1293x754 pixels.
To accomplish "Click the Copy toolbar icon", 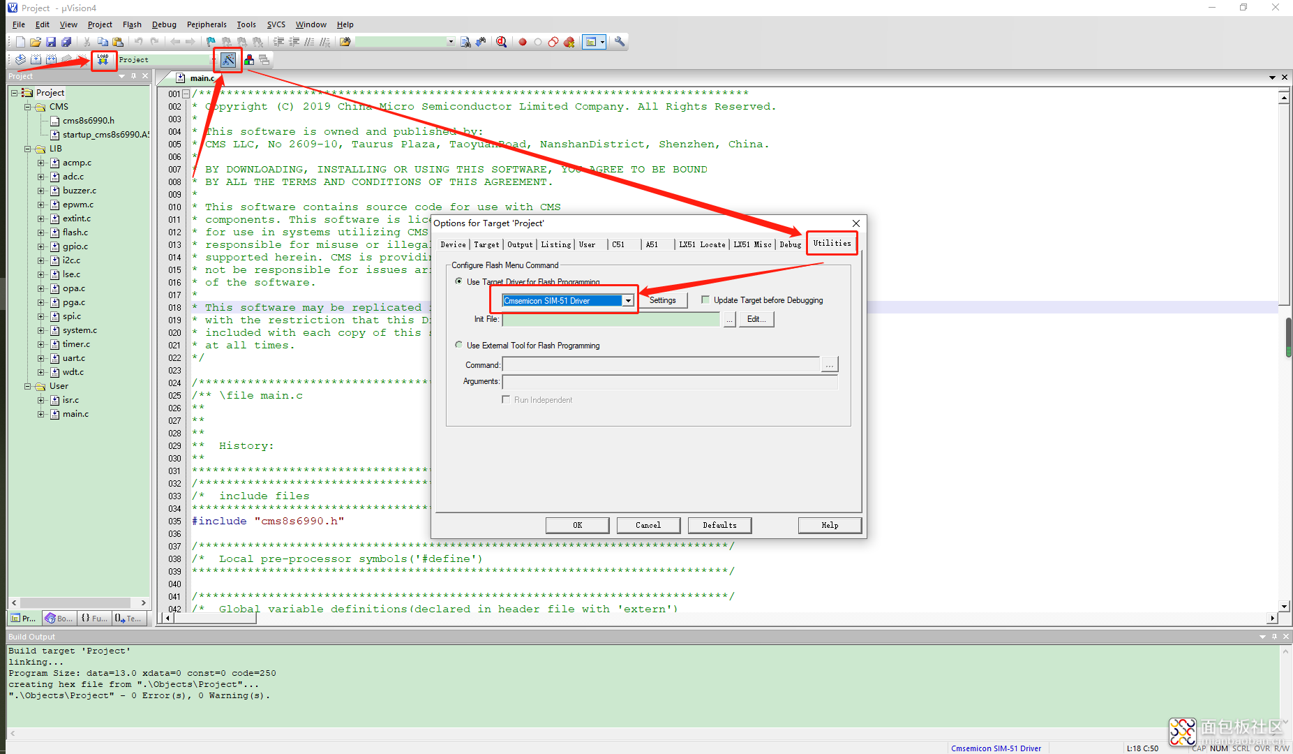I will tap(103, 42).
